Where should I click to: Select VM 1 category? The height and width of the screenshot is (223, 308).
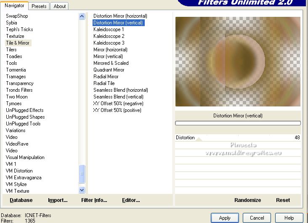pyautogui.click(x=11, y=164)
